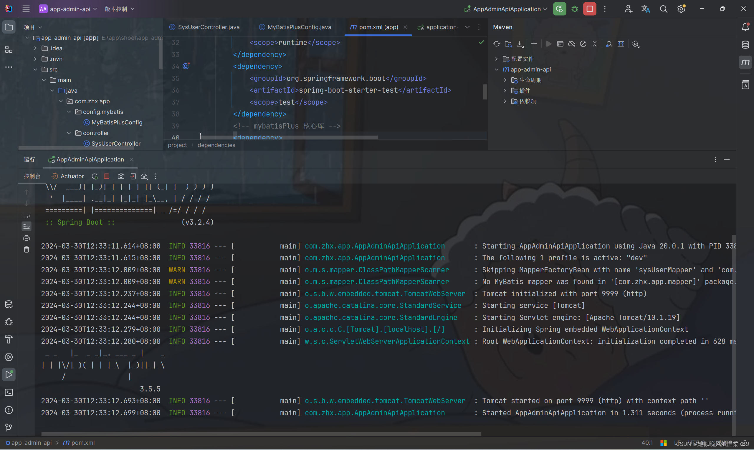Expand Maven 生命周期 node
This screenshot has height=450, width=754.
click(x=505, y=80)
